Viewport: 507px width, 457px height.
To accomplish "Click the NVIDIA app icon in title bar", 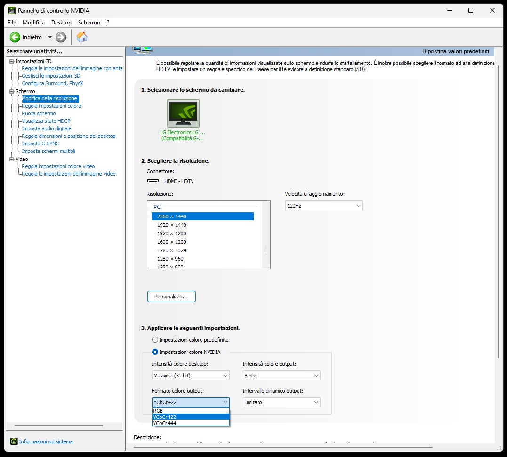I will [12, 10].
